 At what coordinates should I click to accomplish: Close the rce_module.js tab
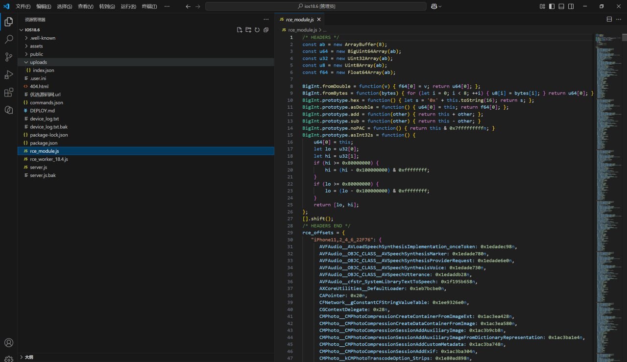point(319,19)
